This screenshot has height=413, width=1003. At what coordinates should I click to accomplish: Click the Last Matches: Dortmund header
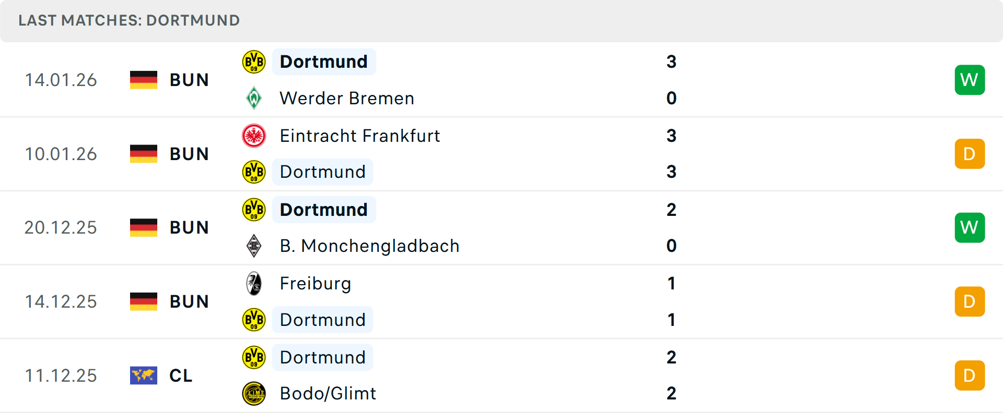pos(129,20)
